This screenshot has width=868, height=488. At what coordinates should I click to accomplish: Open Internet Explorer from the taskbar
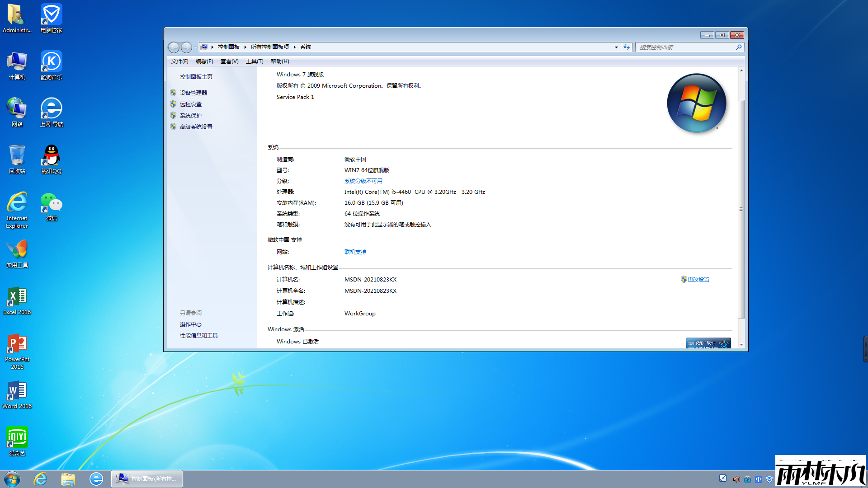coord(40,479)
